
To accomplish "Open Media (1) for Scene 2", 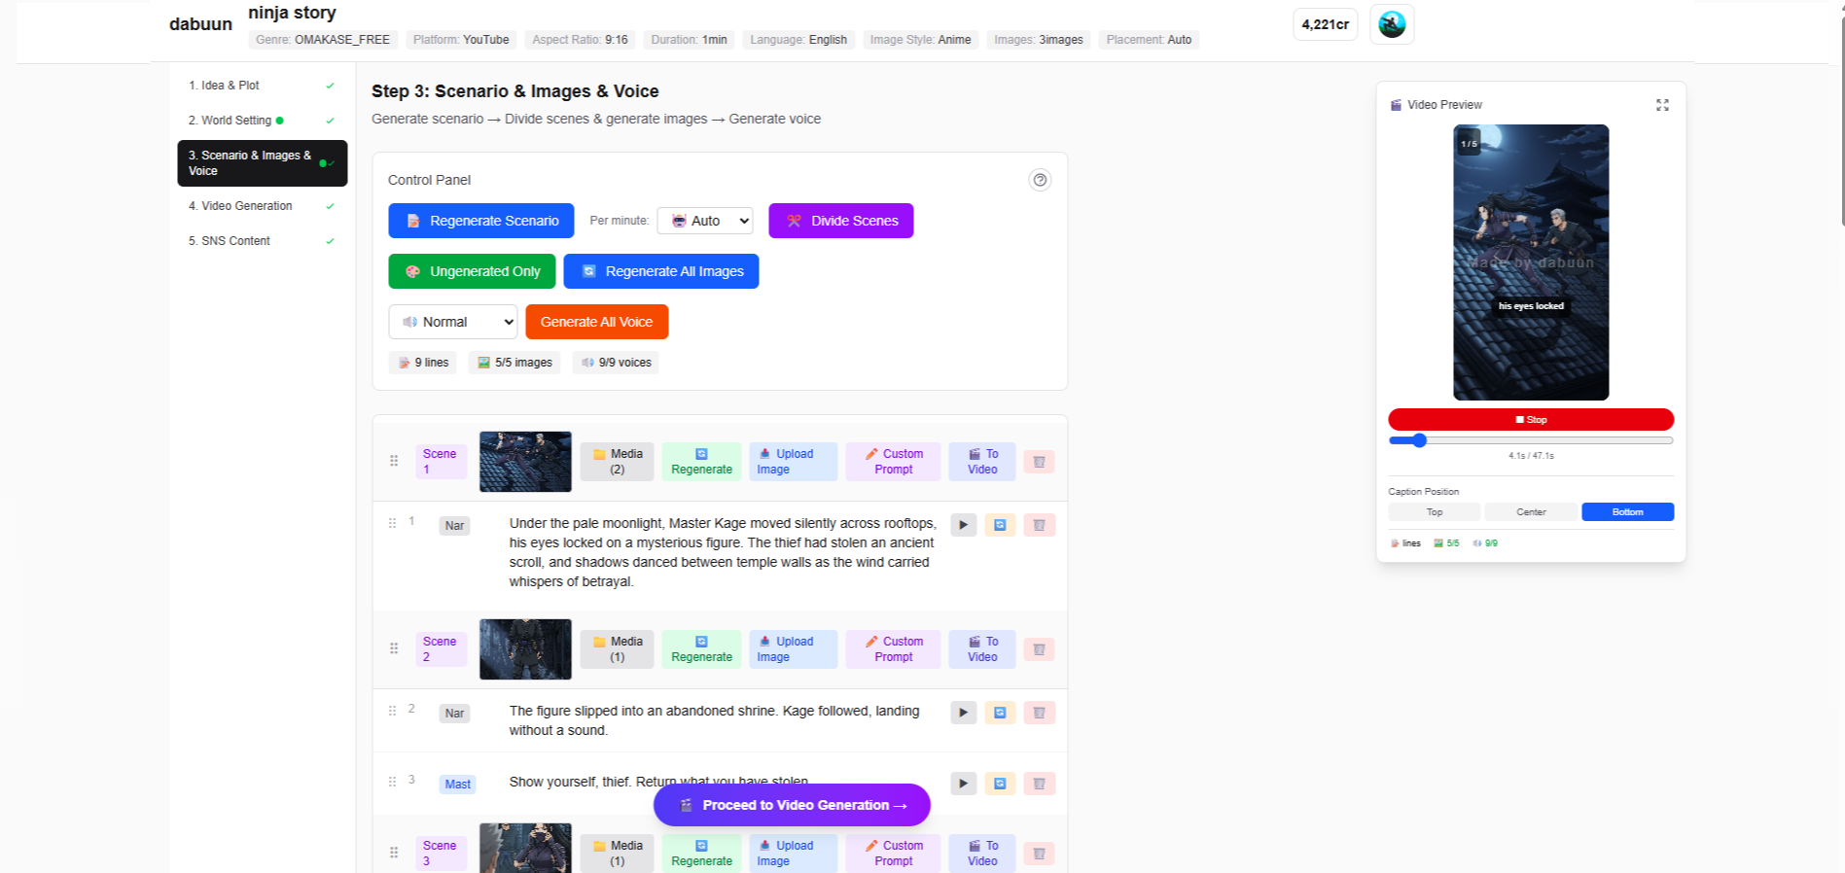I will click(x=617, y=649).
